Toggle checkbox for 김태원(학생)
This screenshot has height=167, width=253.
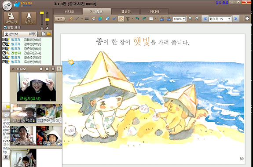pyautogui.click(x=4, y=40)
